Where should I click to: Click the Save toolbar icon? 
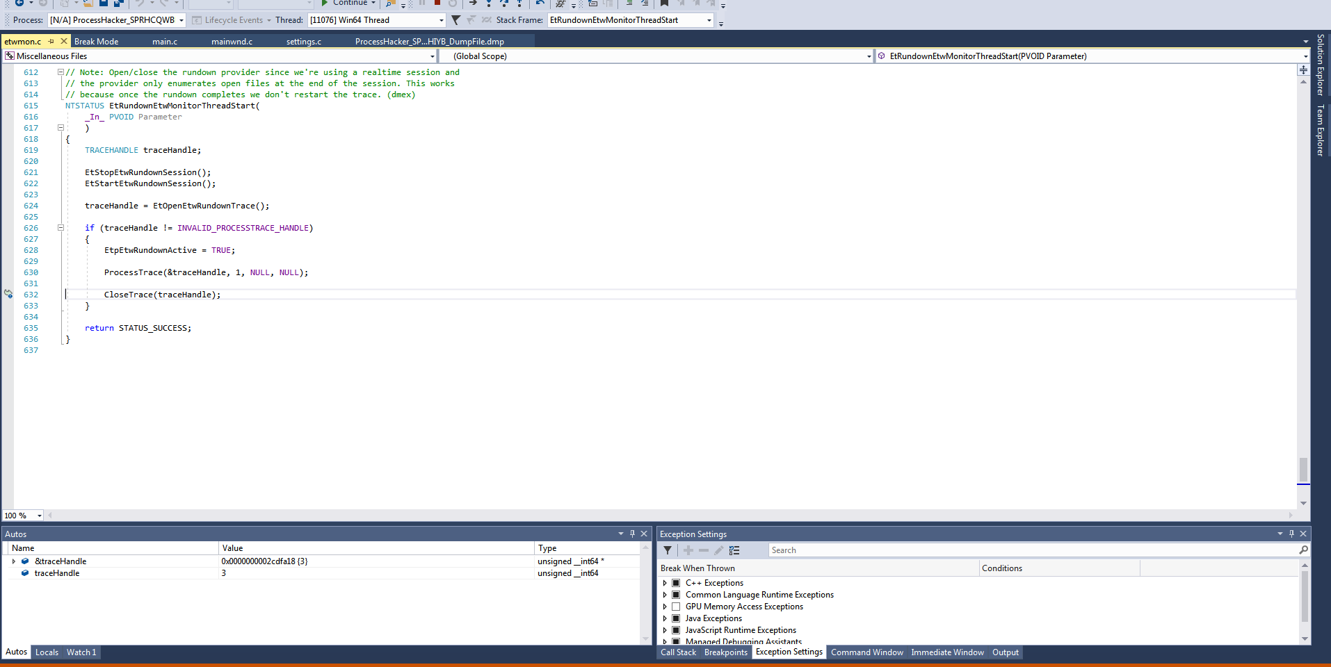click(104, 3)
